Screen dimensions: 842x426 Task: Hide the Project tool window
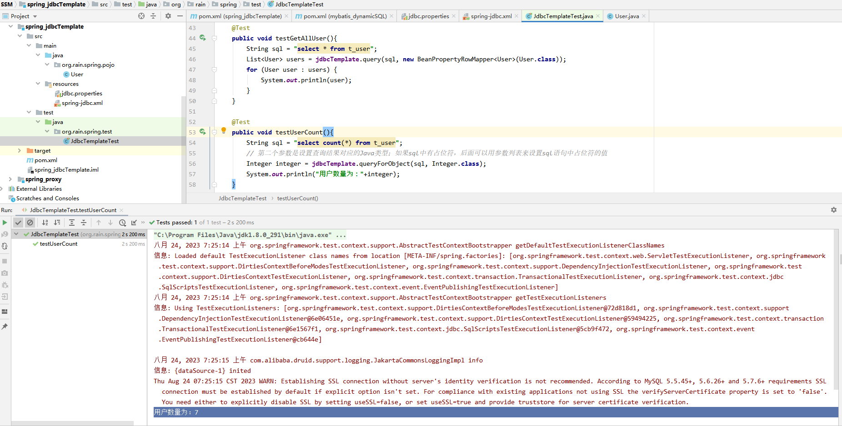click(x=180, y=16)
